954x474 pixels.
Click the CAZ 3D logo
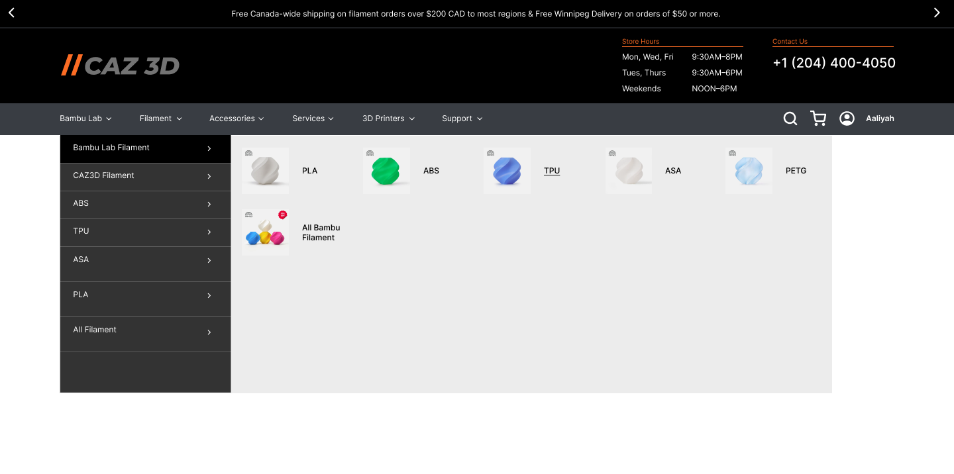(120, 66)
